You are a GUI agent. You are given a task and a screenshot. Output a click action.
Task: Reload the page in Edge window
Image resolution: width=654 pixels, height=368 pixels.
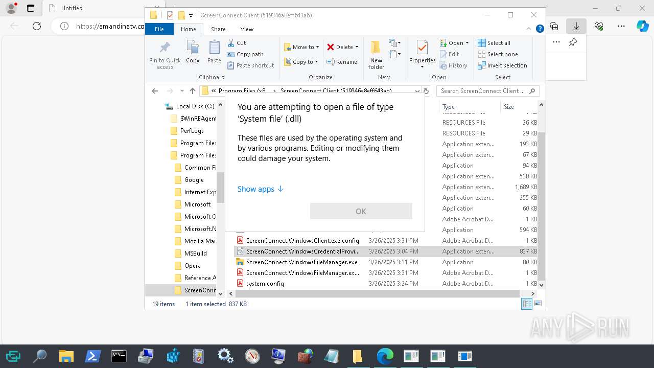37,26
